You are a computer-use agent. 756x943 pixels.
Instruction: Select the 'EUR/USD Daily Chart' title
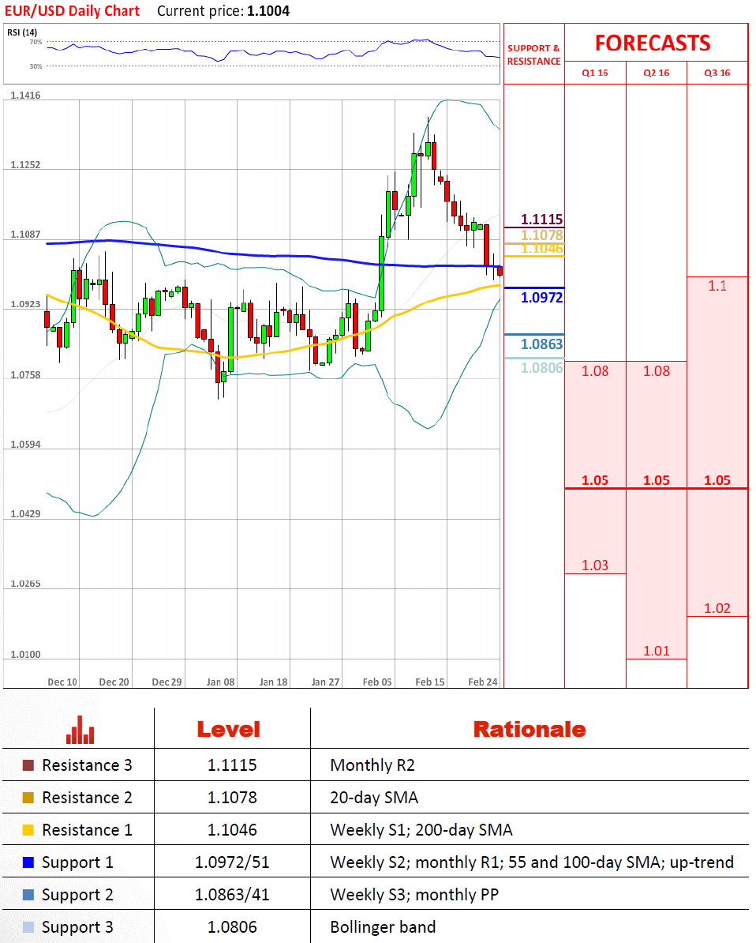[x=72, y=11]
